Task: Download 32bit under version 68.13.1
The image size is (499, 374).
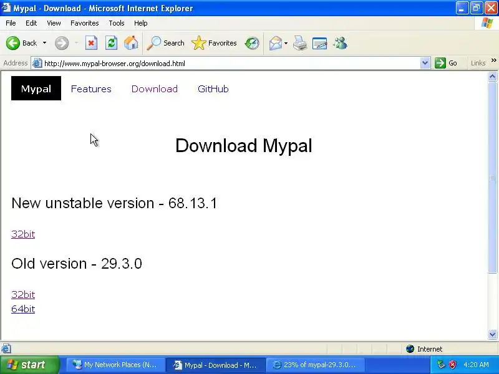Action: click(x=23, y=234)
